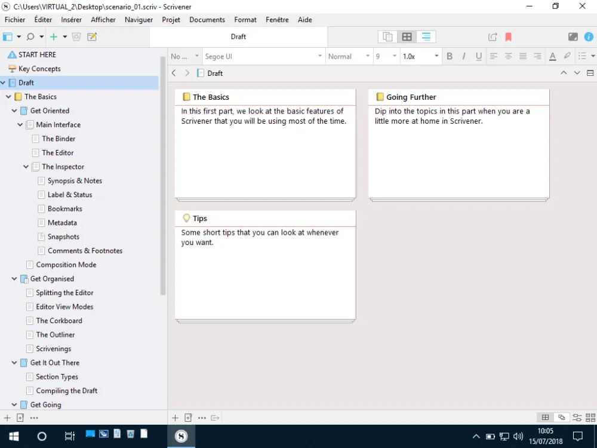Open editor footer ellipsis options
The width and height of the screenshot is (597, 448).
point(202,418)
